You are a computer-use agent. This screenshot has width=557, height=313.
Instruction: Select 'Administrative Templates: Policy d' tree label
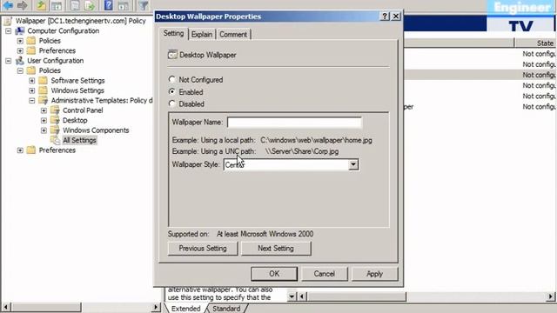pos(102,101)
